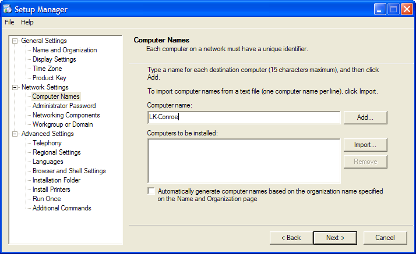Enable automatically generate computer names checkbox
Screen dimensions: 416x254
(151, 191)
